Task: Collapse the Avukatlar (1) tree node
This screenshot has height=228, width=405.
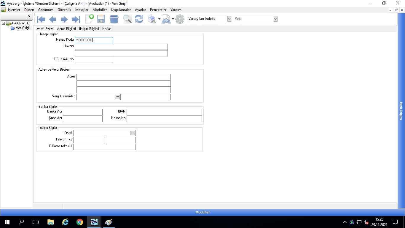Action: coord(3,23)
